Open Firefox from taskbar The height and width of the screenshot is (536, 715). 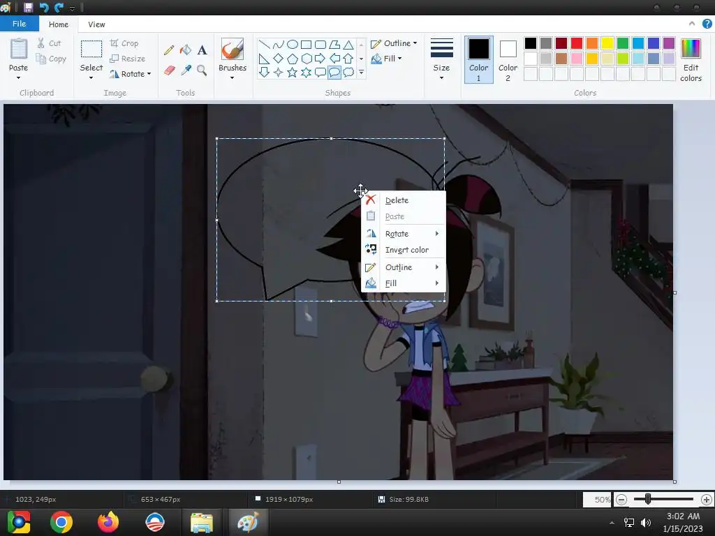click(x=108, y=522)
